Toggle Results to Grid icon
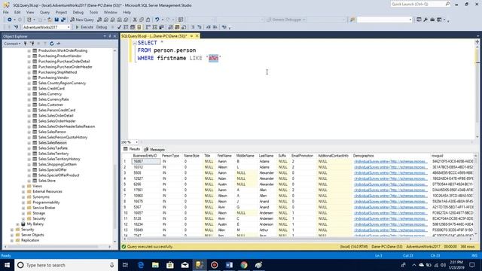Viewport: 482px width, 271px height. click(177, 27)
